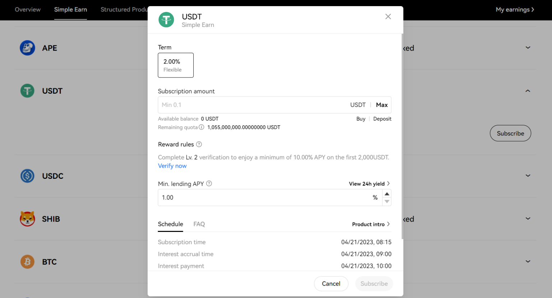The height and width of the screenshot is (298, 552).
Task: Click the Remaining quota info icon
Action: tap(202, 127)
